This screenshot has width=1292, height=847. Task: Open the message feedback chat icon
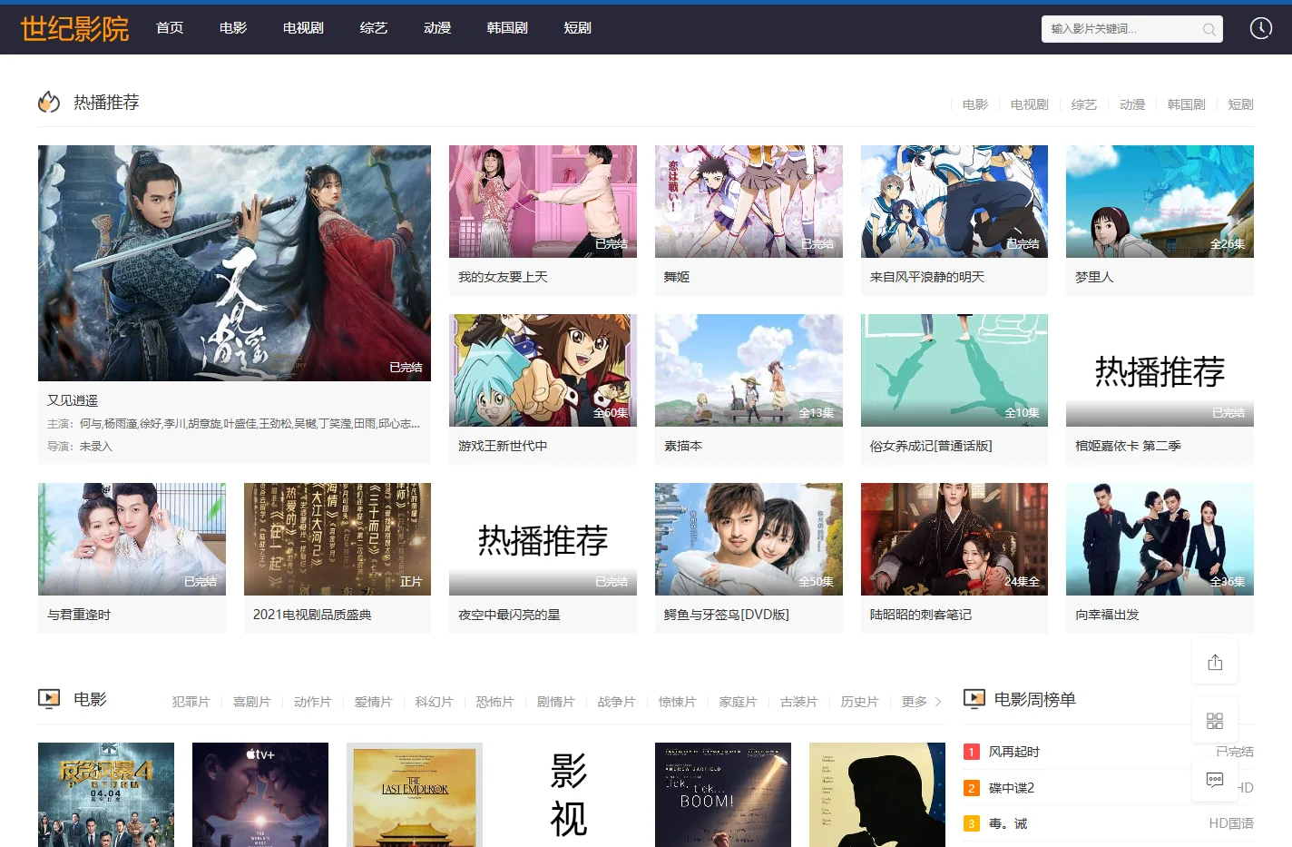1215,779
